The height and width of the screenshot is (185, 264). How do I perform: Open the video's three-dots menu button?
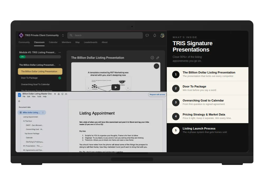(156, 66)
